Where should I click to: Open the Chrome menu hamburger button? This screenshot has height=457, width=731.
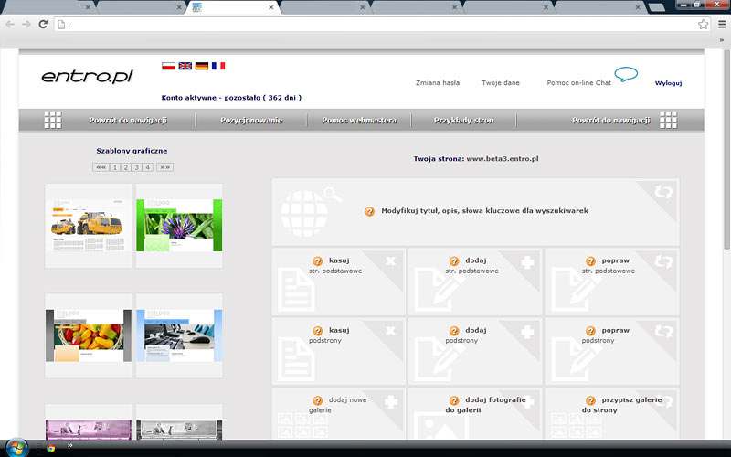point(720,24)
